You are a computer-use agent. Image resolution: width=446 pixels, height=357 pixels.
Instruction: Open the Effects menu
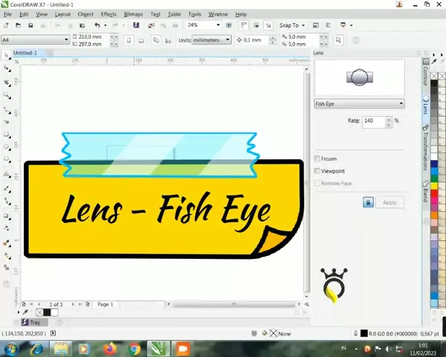pyautogui.click(x=109, y=14)
